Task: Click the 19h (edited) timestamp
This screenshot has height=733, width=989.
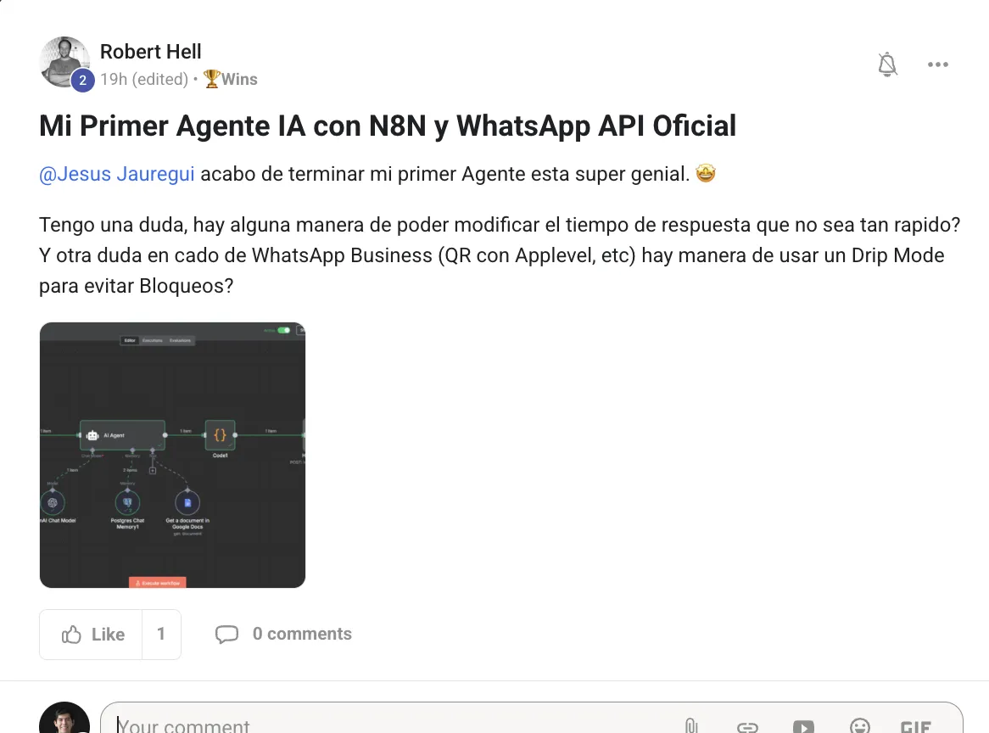Action: pos(144,80)
